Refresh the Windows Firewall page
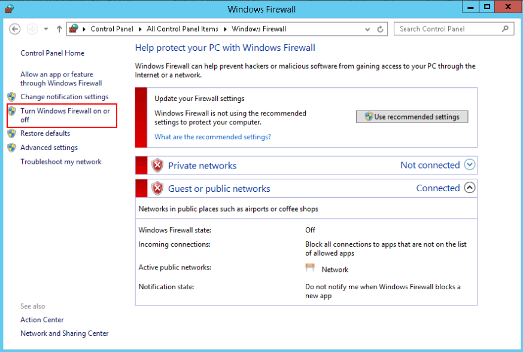The width and height of the screenshot is (523, 352). coord(380,29)
